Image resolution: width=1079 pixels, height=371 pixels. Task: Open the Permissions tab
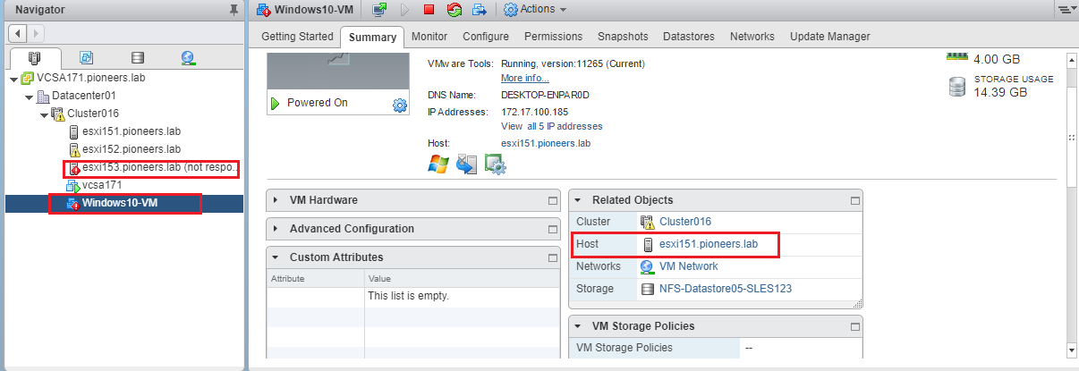click(553, 37)
